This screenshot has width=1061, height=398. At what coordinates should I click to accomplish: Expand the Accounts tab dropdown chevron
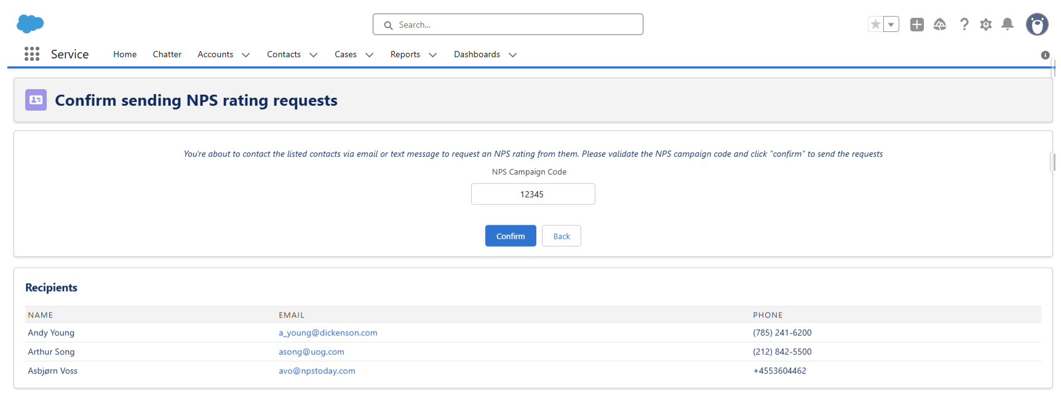(x=246, y=55)
